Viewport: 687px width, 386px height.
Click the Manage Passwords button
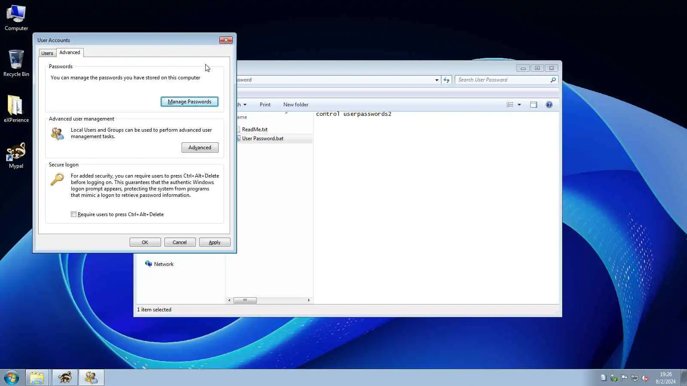189,102
